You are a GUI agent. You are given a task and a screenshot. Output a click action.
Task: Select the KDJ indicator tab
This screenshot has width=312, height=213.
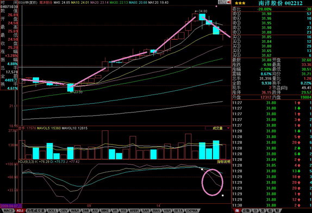pyautogui.click(x=20, y=210)
